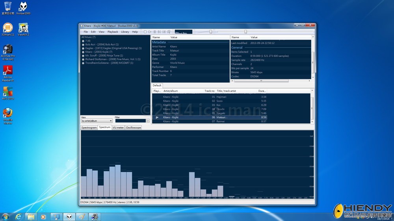The height and width of the screenshot is (221, 394).
Task: Skip to the next track
Action: click(x=164, y=32)
